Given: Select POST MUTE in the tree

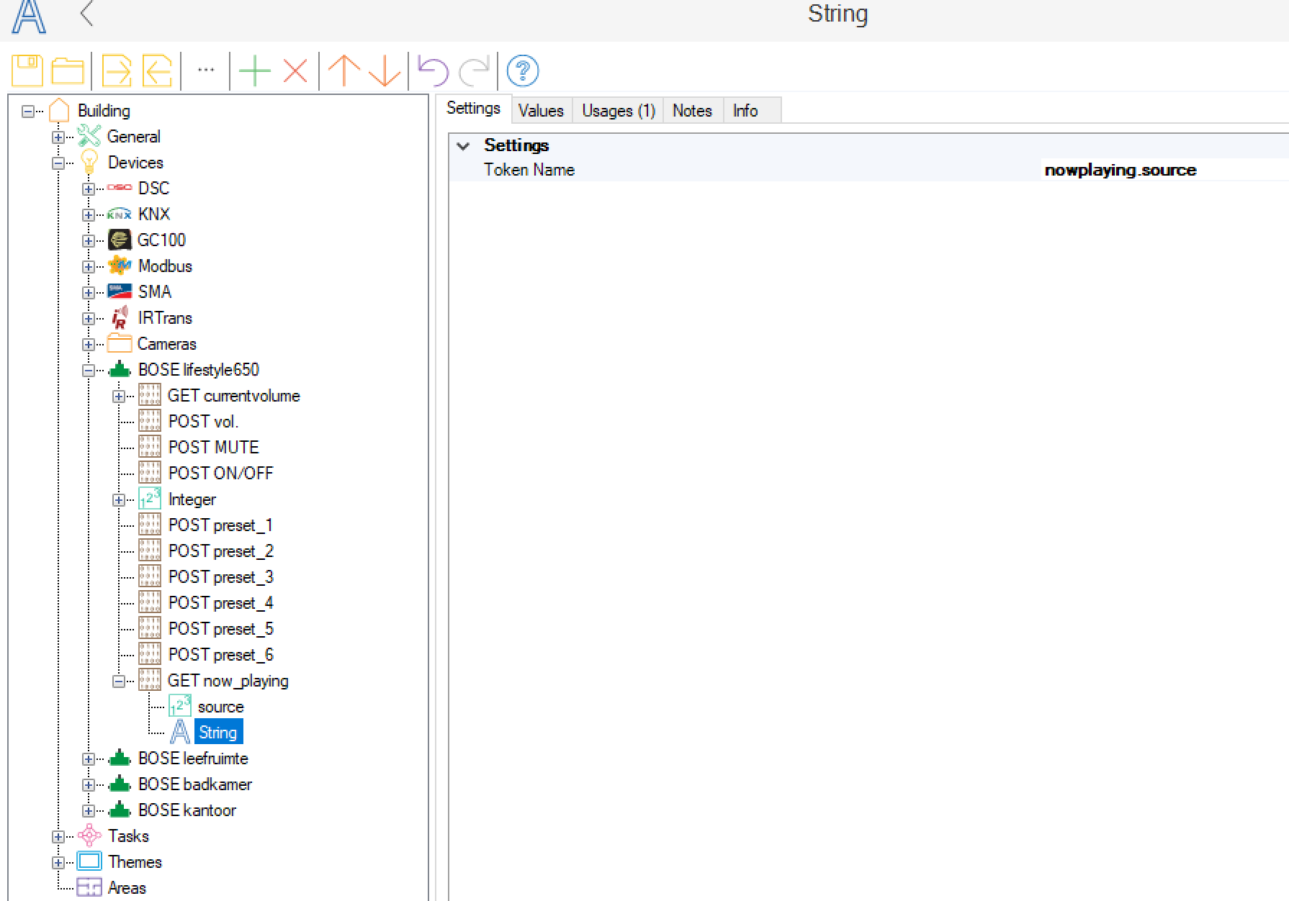Looking at the screenshot, I should [213, 448].
